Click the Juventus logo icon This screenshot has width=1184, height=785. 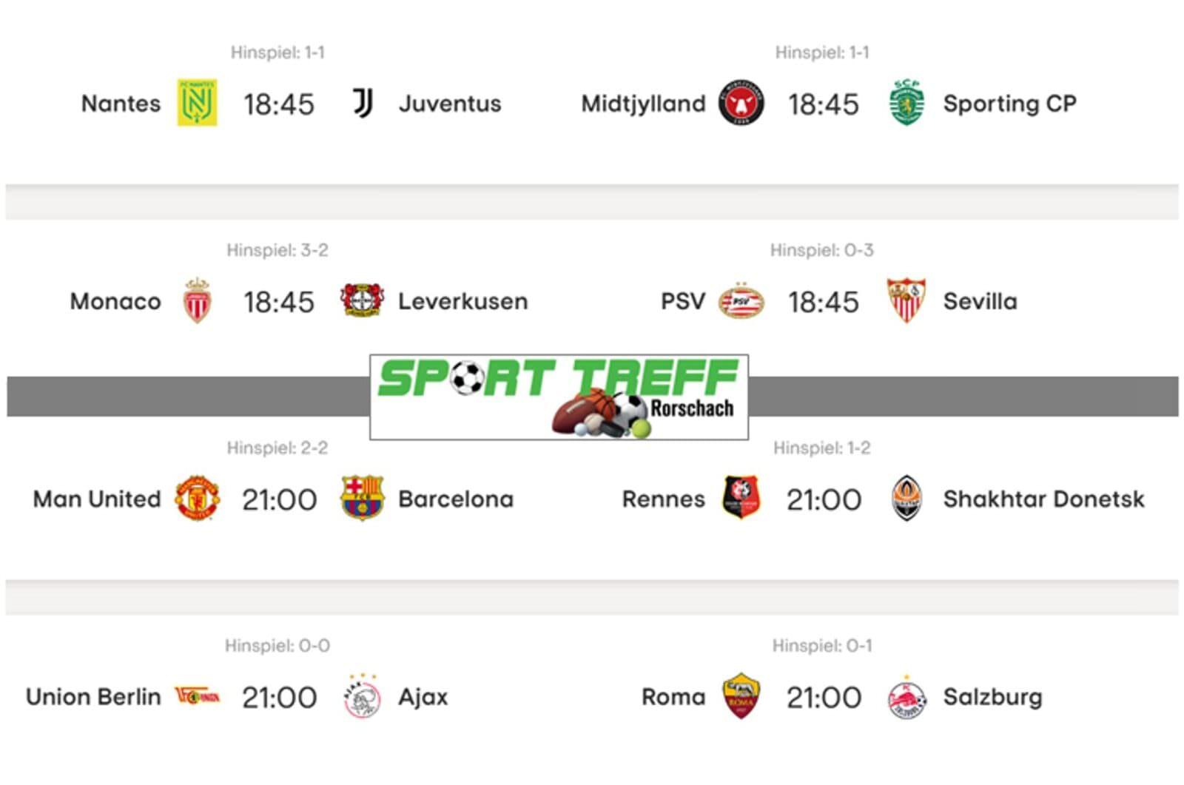362,103
